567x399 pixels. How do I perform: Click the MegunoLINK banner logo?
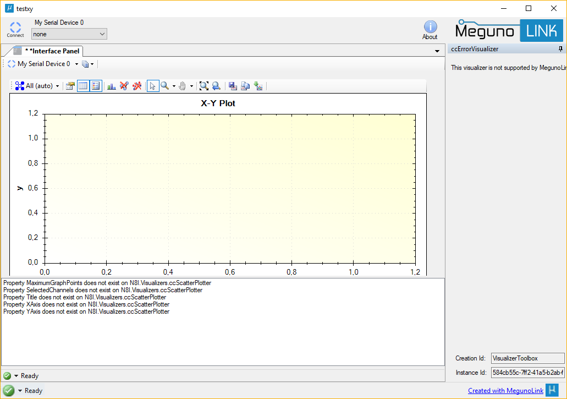509,31
